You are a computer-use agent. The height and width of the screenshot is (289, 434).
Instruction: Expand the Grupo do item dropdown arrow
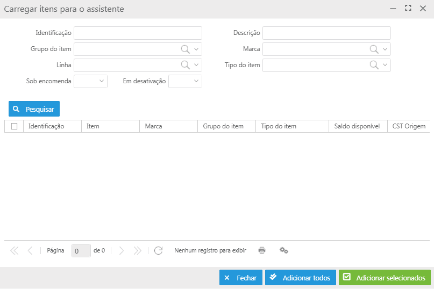(x=196, y=49)
